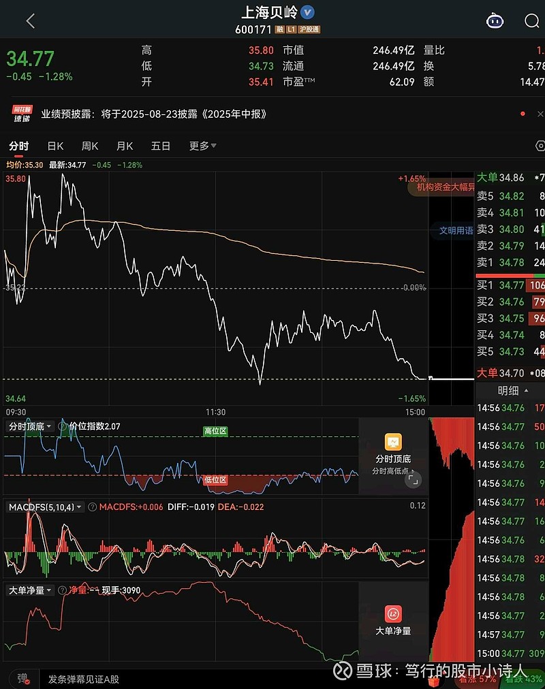Open the 大单净量 indicator dropdown

click(30, 590)
